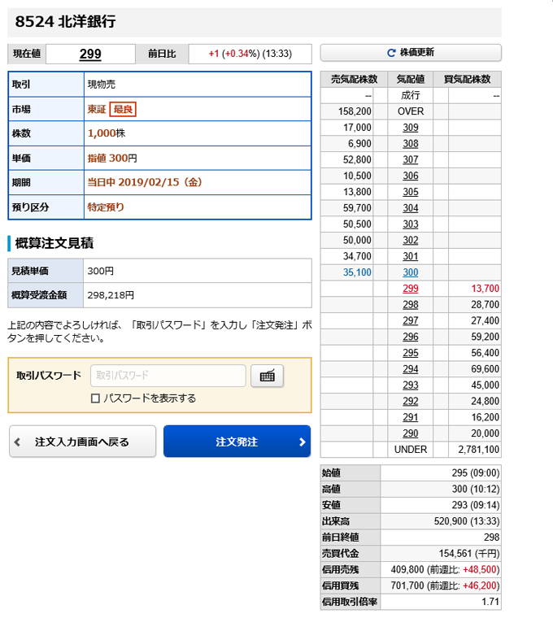Refresh quotes with 株価更新 button
Viewport: 553px width, 618px height.
(411, 53)
